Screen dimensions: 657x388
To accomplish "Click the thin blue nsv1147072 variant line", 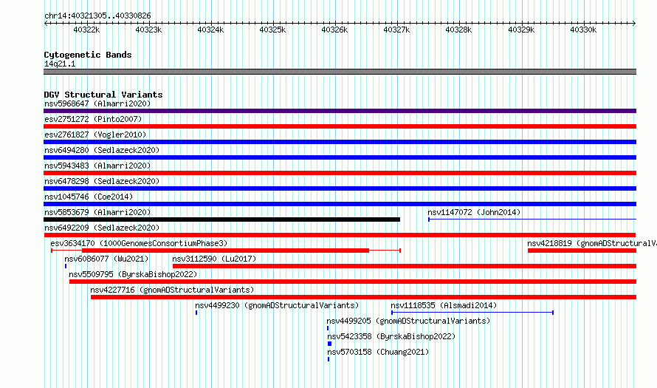I will 532,219.
